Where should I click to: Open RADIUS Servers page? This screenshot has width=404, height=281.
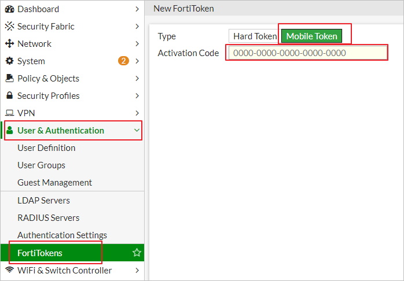[x=49, y=218]
